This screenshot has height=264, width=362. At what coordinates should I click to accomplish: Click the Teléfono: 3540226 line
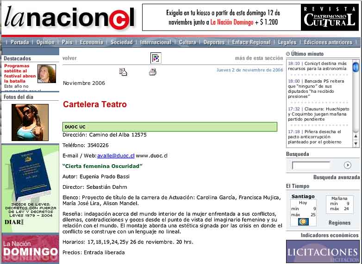(x=86, y=145)
